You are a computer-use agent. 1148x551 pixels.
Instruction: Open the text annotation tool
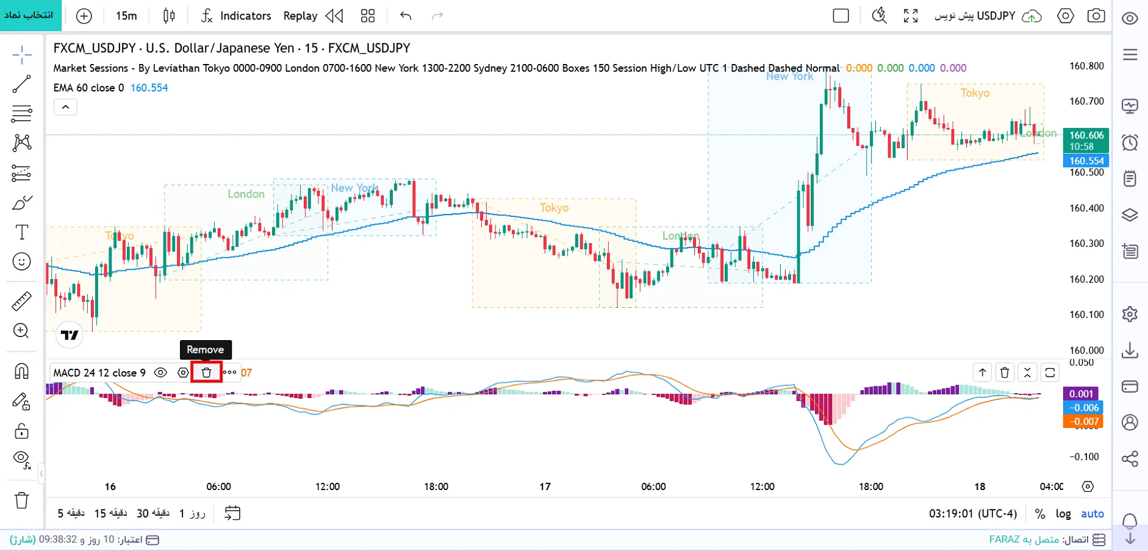22,232
